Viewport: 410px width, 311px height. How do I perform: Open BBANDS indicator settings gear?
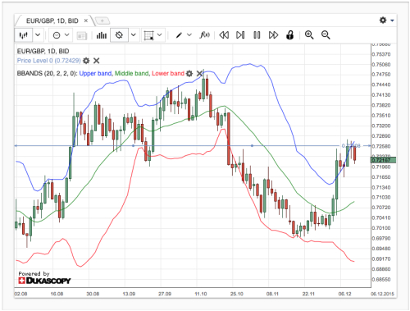pyautogui.click(x=189, y=73)
